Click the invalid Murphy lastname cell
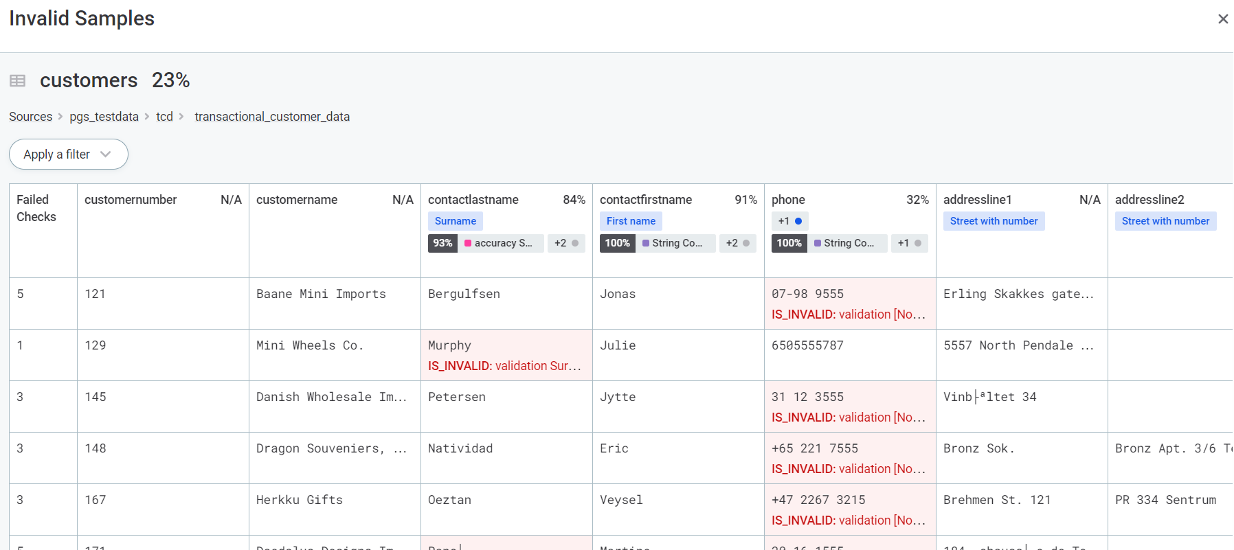The width and height of the screenshot is (1234, 550). coord(506,355)
